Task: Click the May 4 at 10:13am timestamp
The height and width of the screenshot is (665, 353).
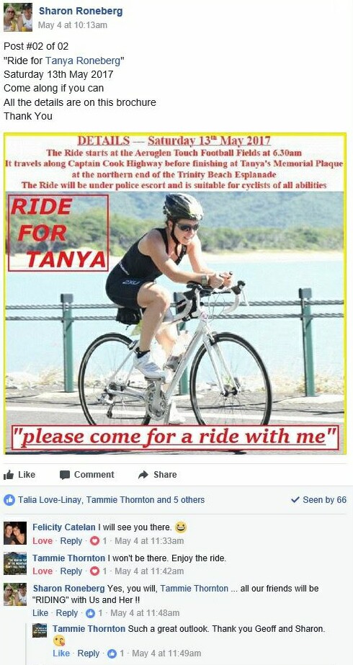Action: 73,25
